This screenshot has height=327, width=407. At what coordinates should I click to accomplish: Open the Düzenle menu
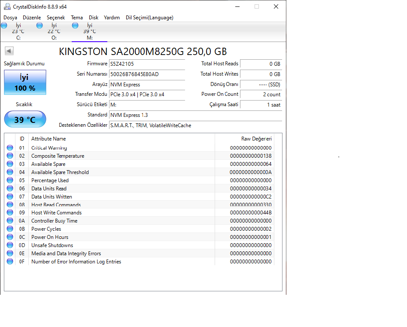tap(32, 18)
